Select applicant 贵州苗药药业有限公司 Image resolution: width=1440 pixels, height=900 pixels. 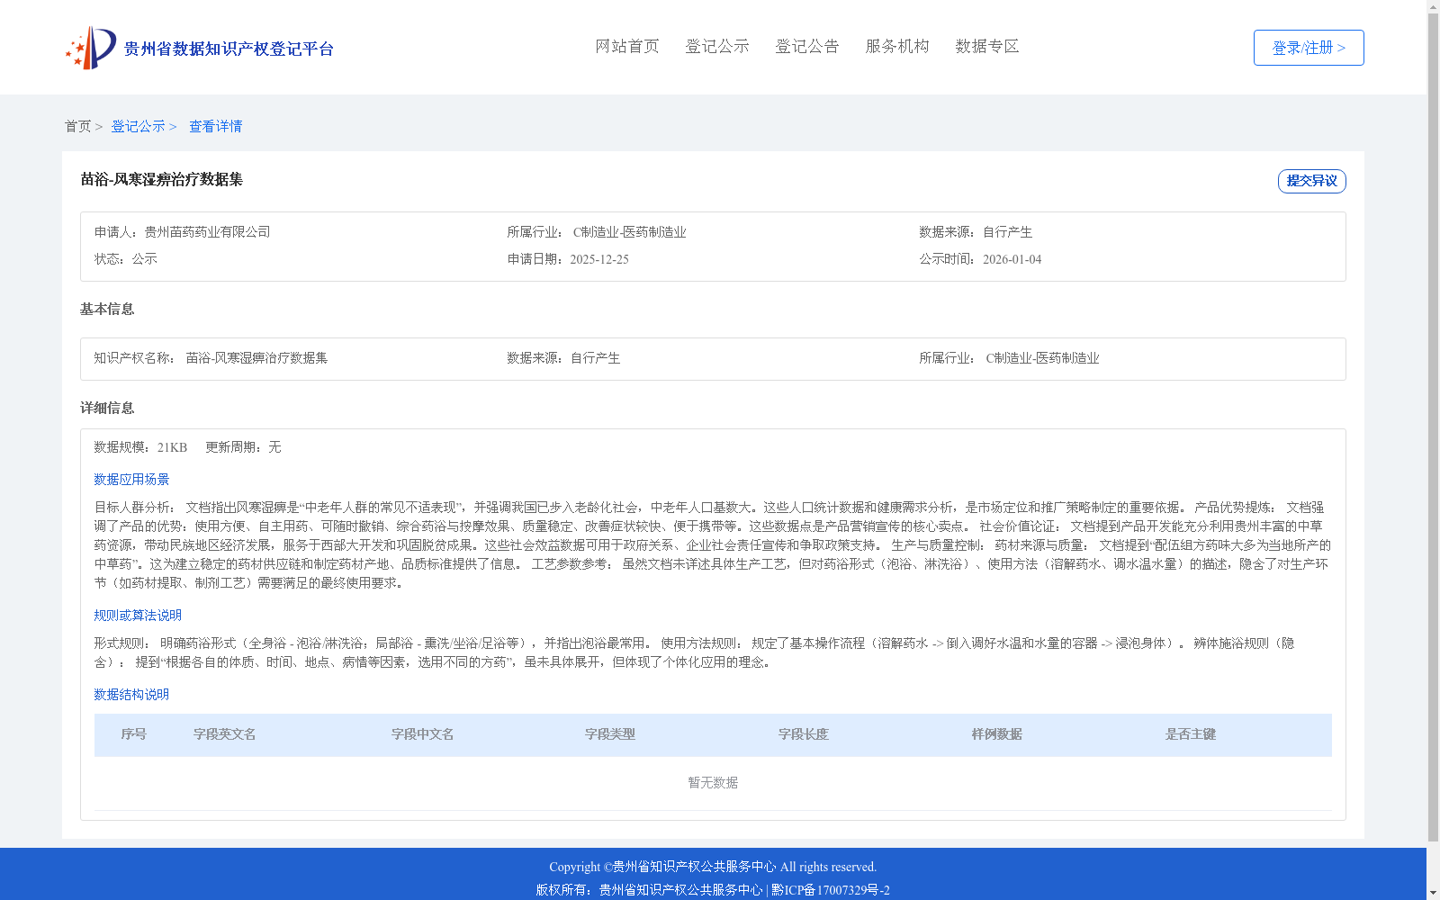click(x=207, y=232)
